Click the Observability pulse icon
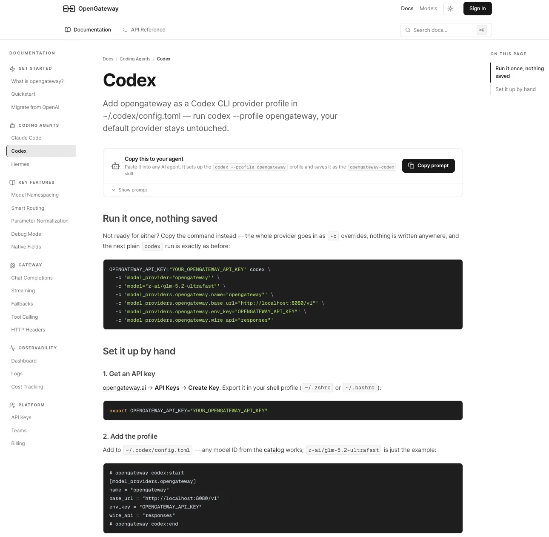 click(12, 348)
